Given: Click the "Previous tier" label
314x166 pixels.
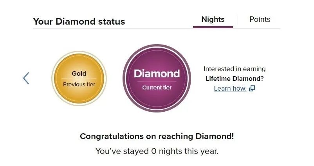Looking at the screenshot, I should pos(79,84).
